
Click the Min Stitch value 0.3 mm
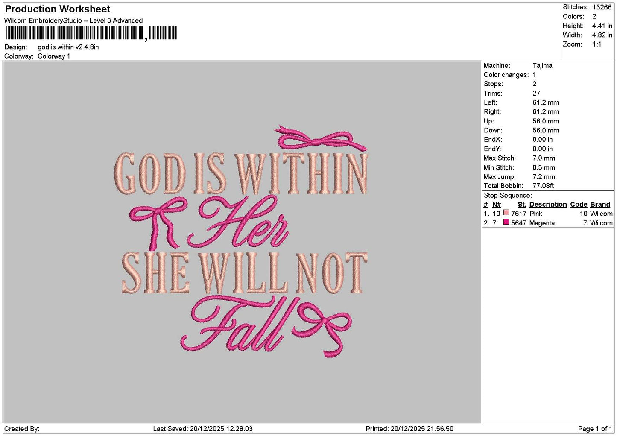544,167
